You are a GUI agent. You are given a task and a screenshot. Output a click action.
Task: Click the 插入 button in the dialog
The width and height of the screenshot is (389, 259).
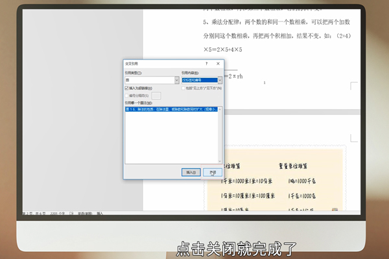pyautogui.click(x=191, y=172)
